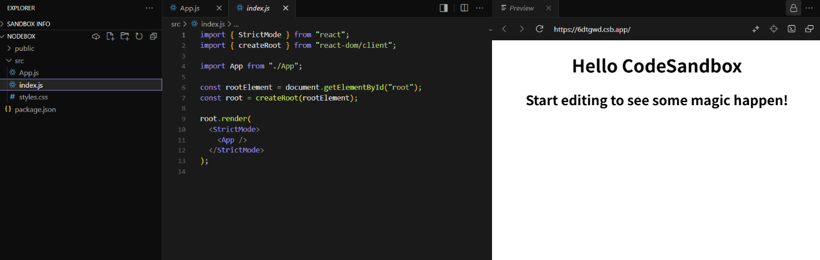The width and height of the screenshot is (820, 260).
Task: Switch to the index.js editor tab
Action: pos(258,8)
